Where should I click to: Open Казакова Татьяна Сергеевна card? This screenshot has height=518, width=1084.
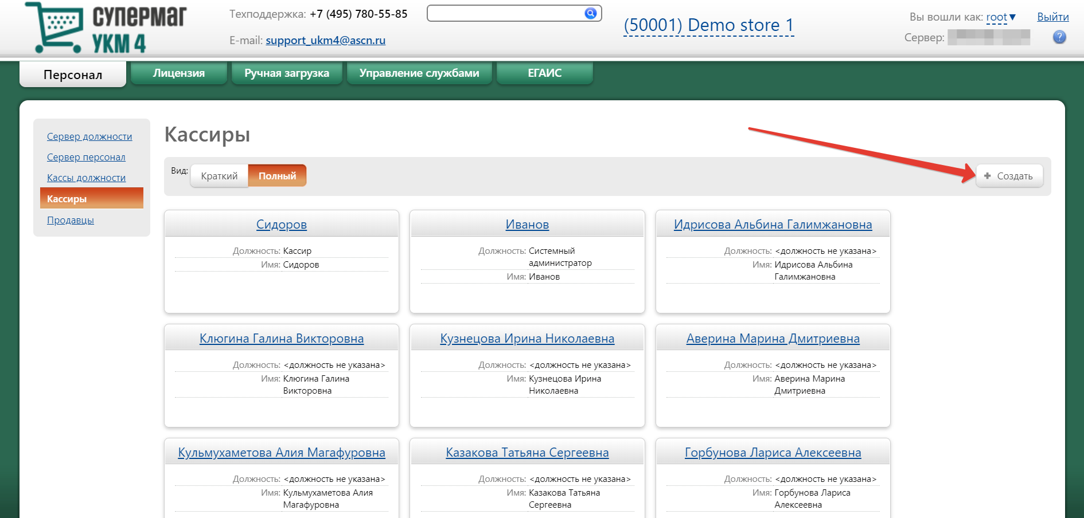527,453
